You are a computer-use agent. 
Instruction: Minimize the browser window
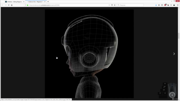tap(172, 1)
